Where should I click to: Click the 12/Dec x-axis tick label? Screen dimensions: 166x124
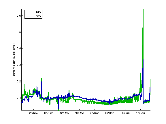tap(64, 113)
